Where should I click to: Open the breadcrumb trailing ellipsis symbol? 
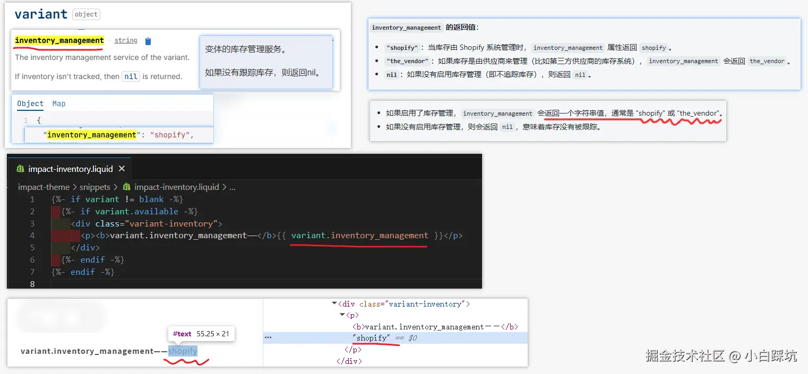pos(232,187)
